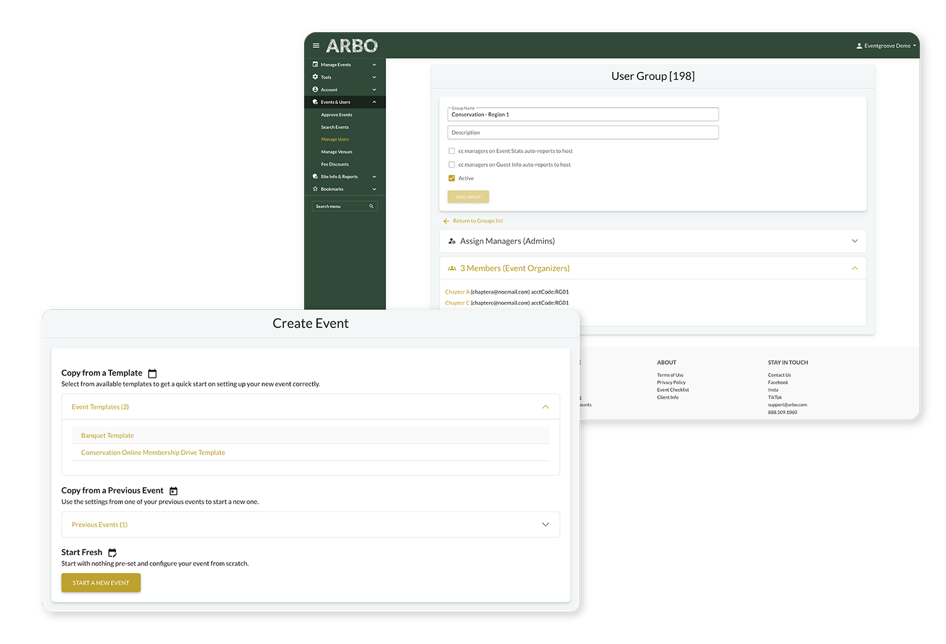This screenshot has width=946, height=644.
Task: Click the Manage Events calendar icon in sidebar
Action: coord(315,64)
